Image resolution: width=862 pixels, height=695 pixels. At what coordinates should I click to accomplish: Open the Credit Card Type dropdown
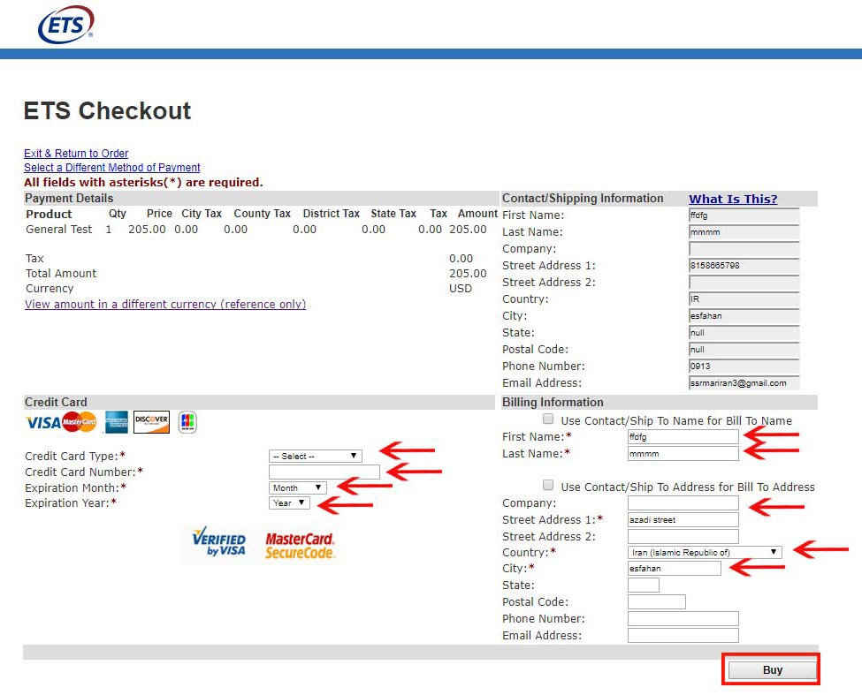point(316,456)
